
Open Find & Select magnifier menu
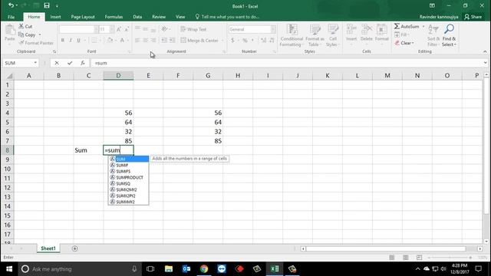449,35
